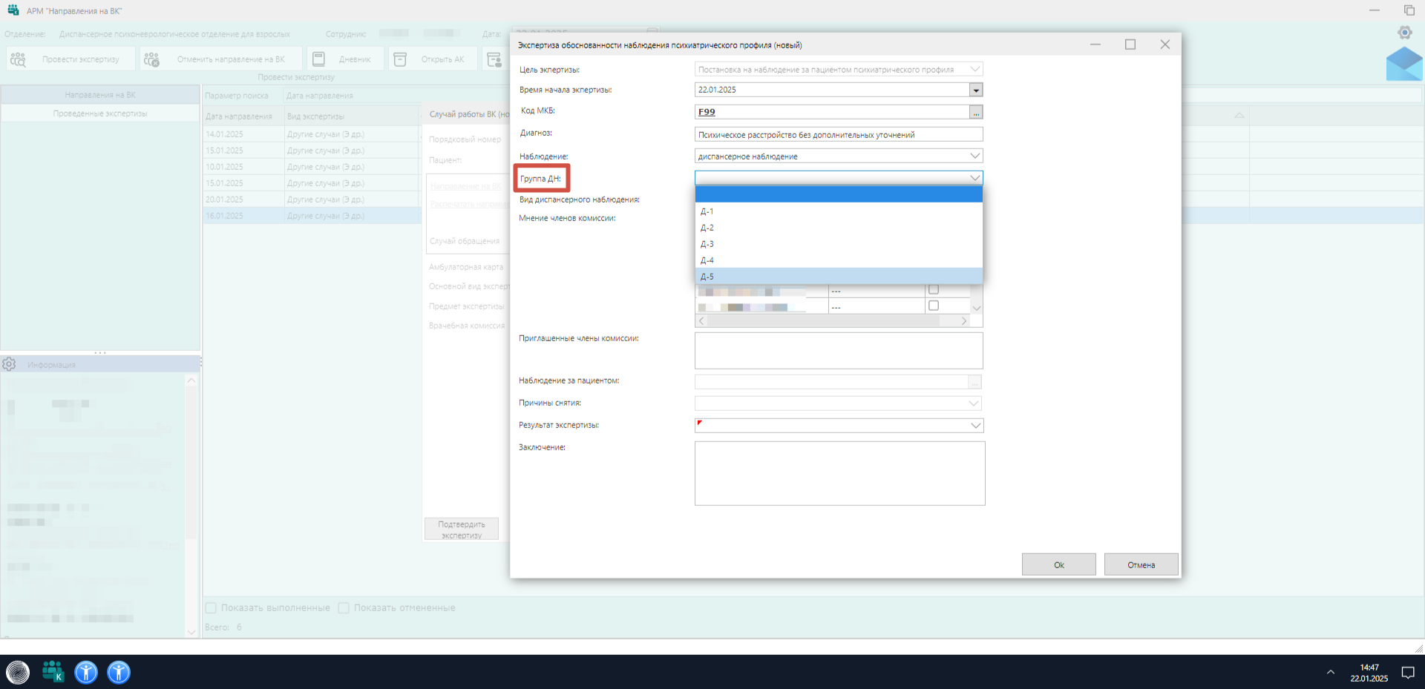
Task: Sort by Вид экспертизы column header
Action: 352,116
